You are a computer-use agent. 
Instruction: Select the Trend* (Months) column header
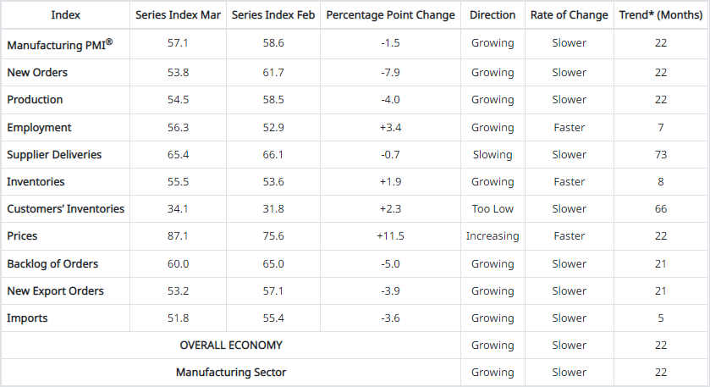pos(660,15)
